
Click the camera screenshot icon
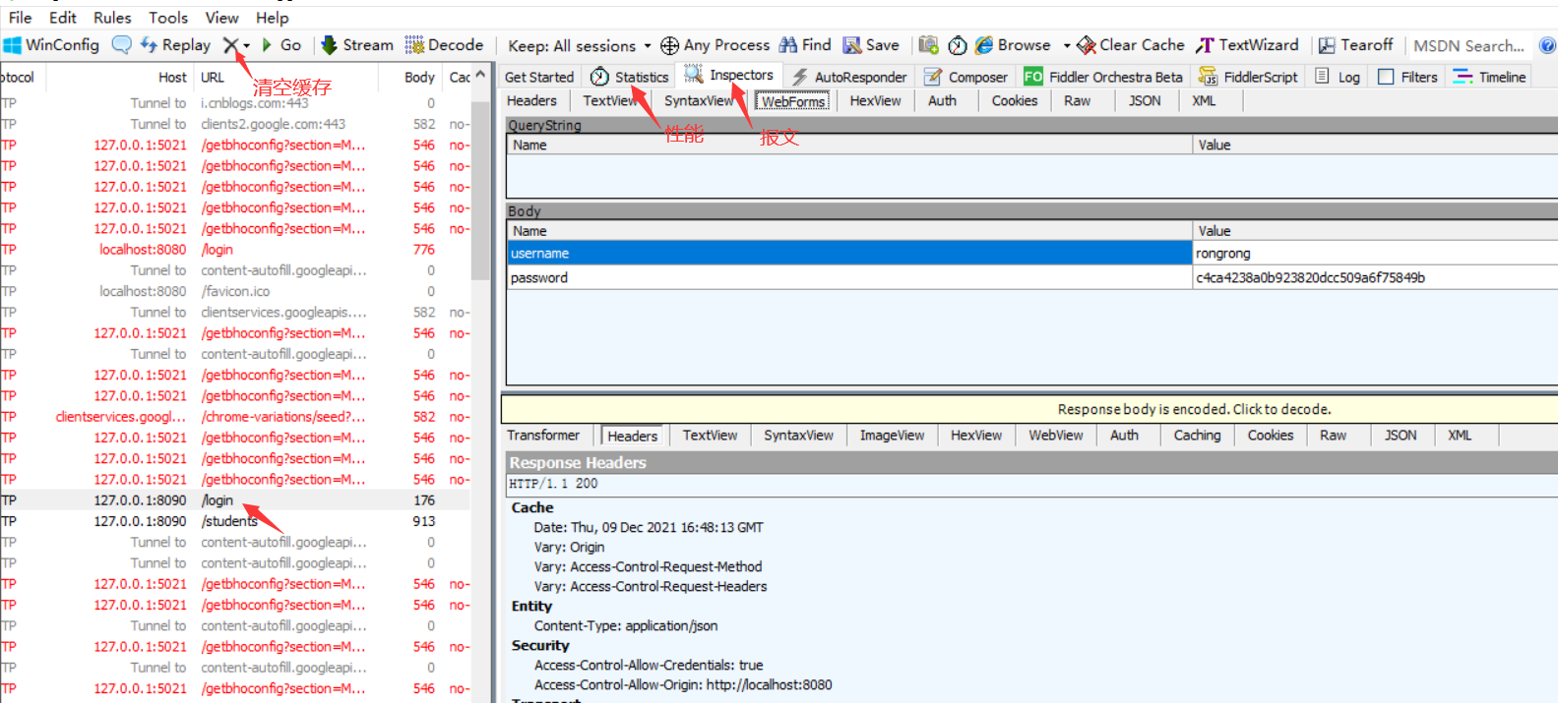pyautogui.click(x=928, y=45)
